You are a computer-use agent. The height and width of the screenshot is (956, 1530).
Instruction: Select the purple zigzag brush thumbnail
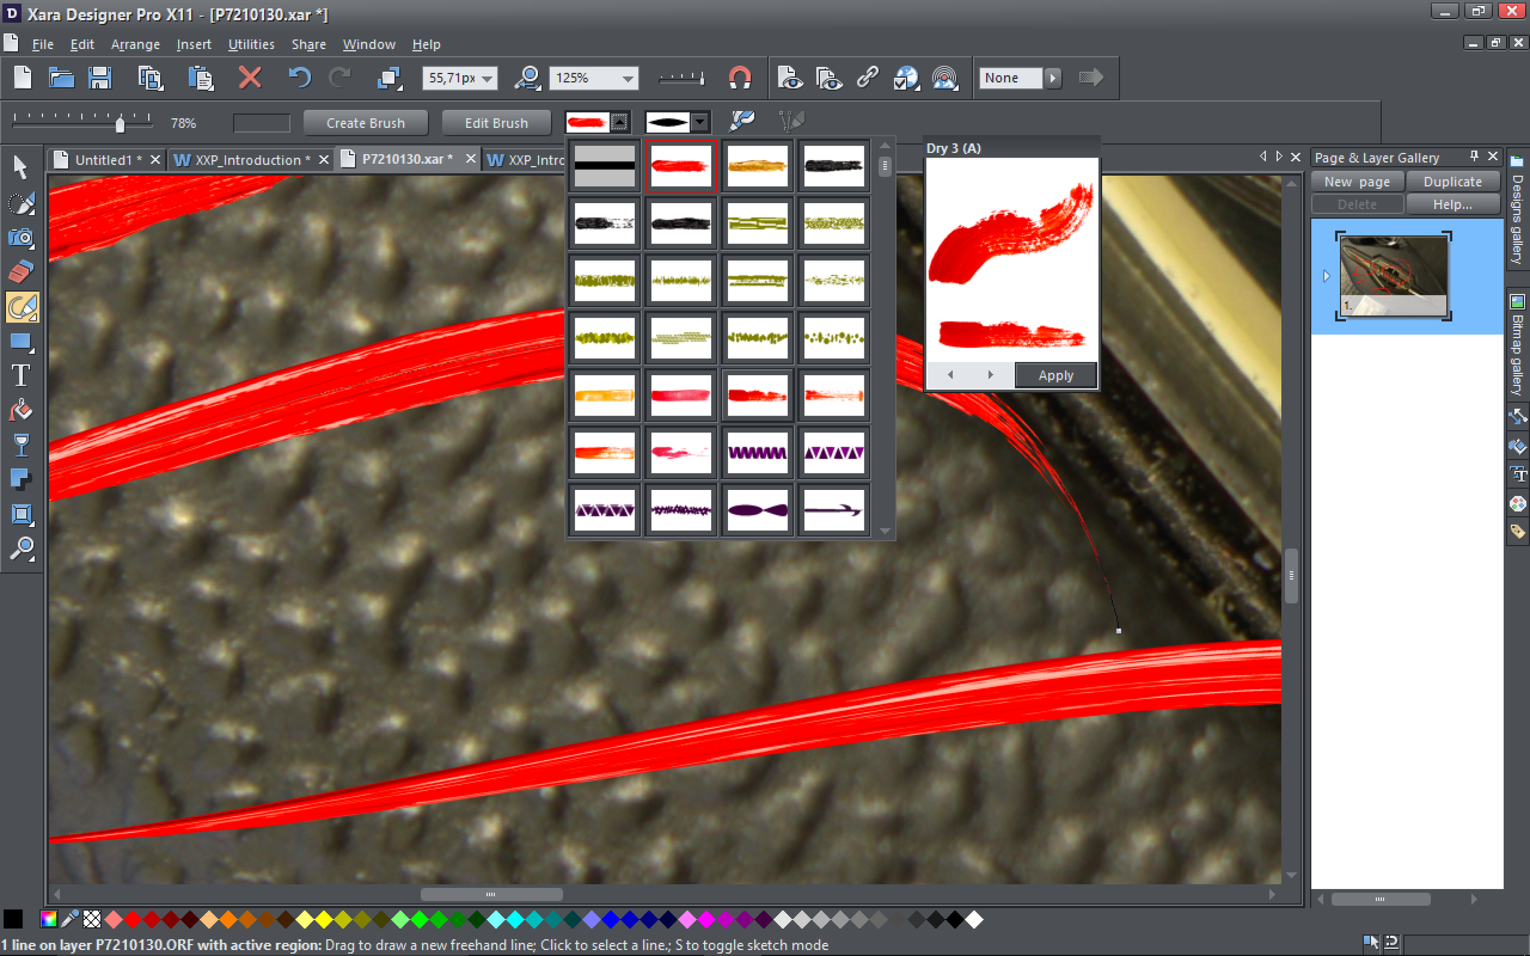click(757, 453)
